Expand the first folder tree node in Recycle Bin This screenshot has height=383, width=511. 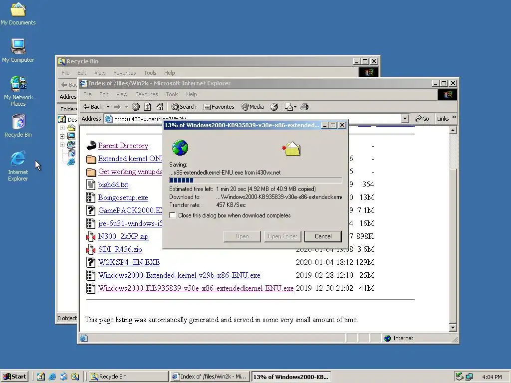pyautogui.click(x=62, y=128)
